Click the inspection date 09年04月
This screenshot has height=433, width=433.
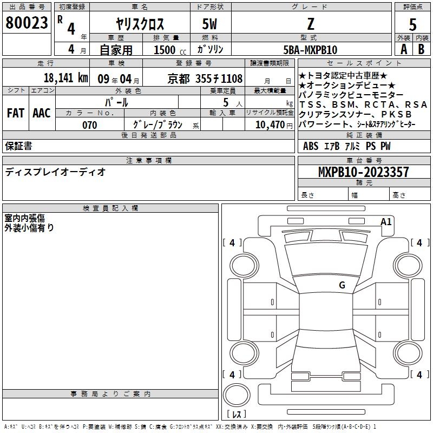[x=119, y=79]
